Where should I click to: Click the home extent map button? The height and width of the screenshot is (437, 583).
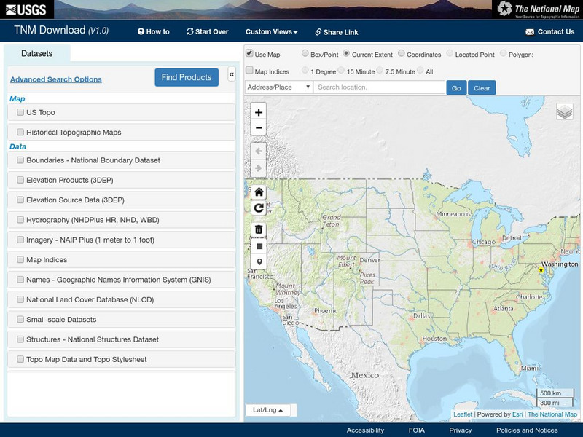[259, 192]
